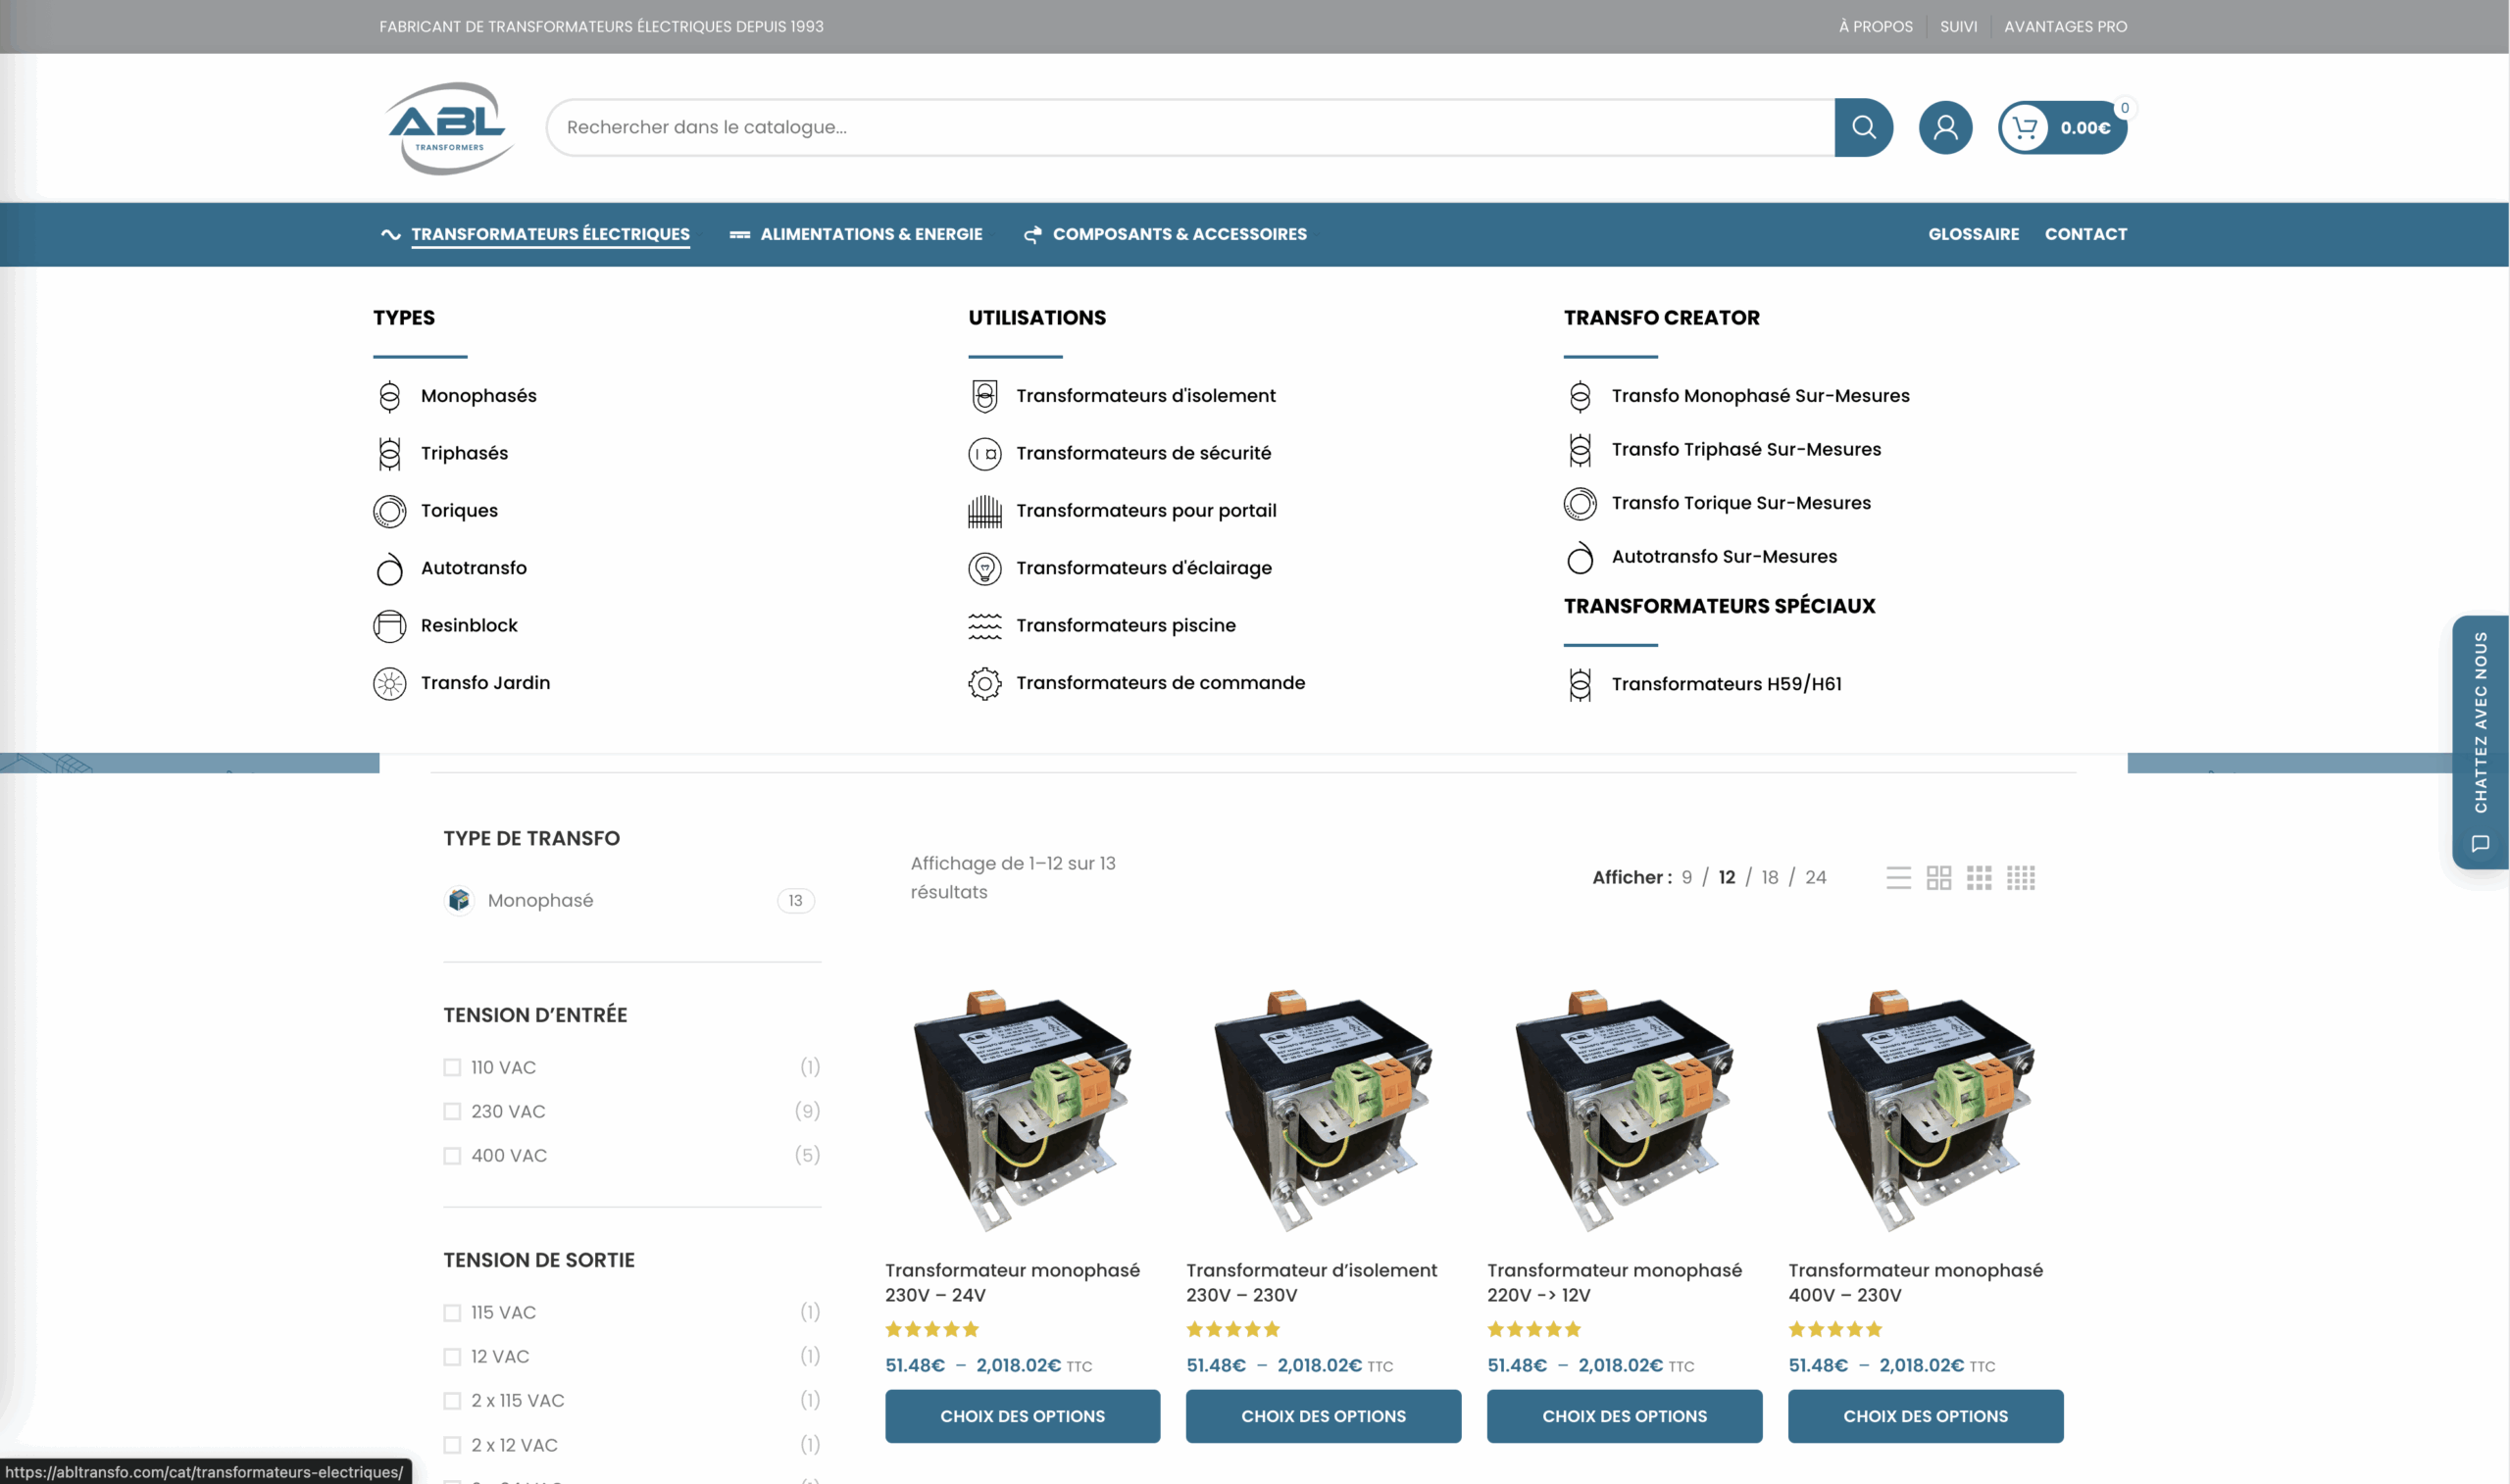2510x1484 pixels.
Task: Click the gear icon for Transformateurs de commande
Action: pyautogui.click(x=984, y=683)
